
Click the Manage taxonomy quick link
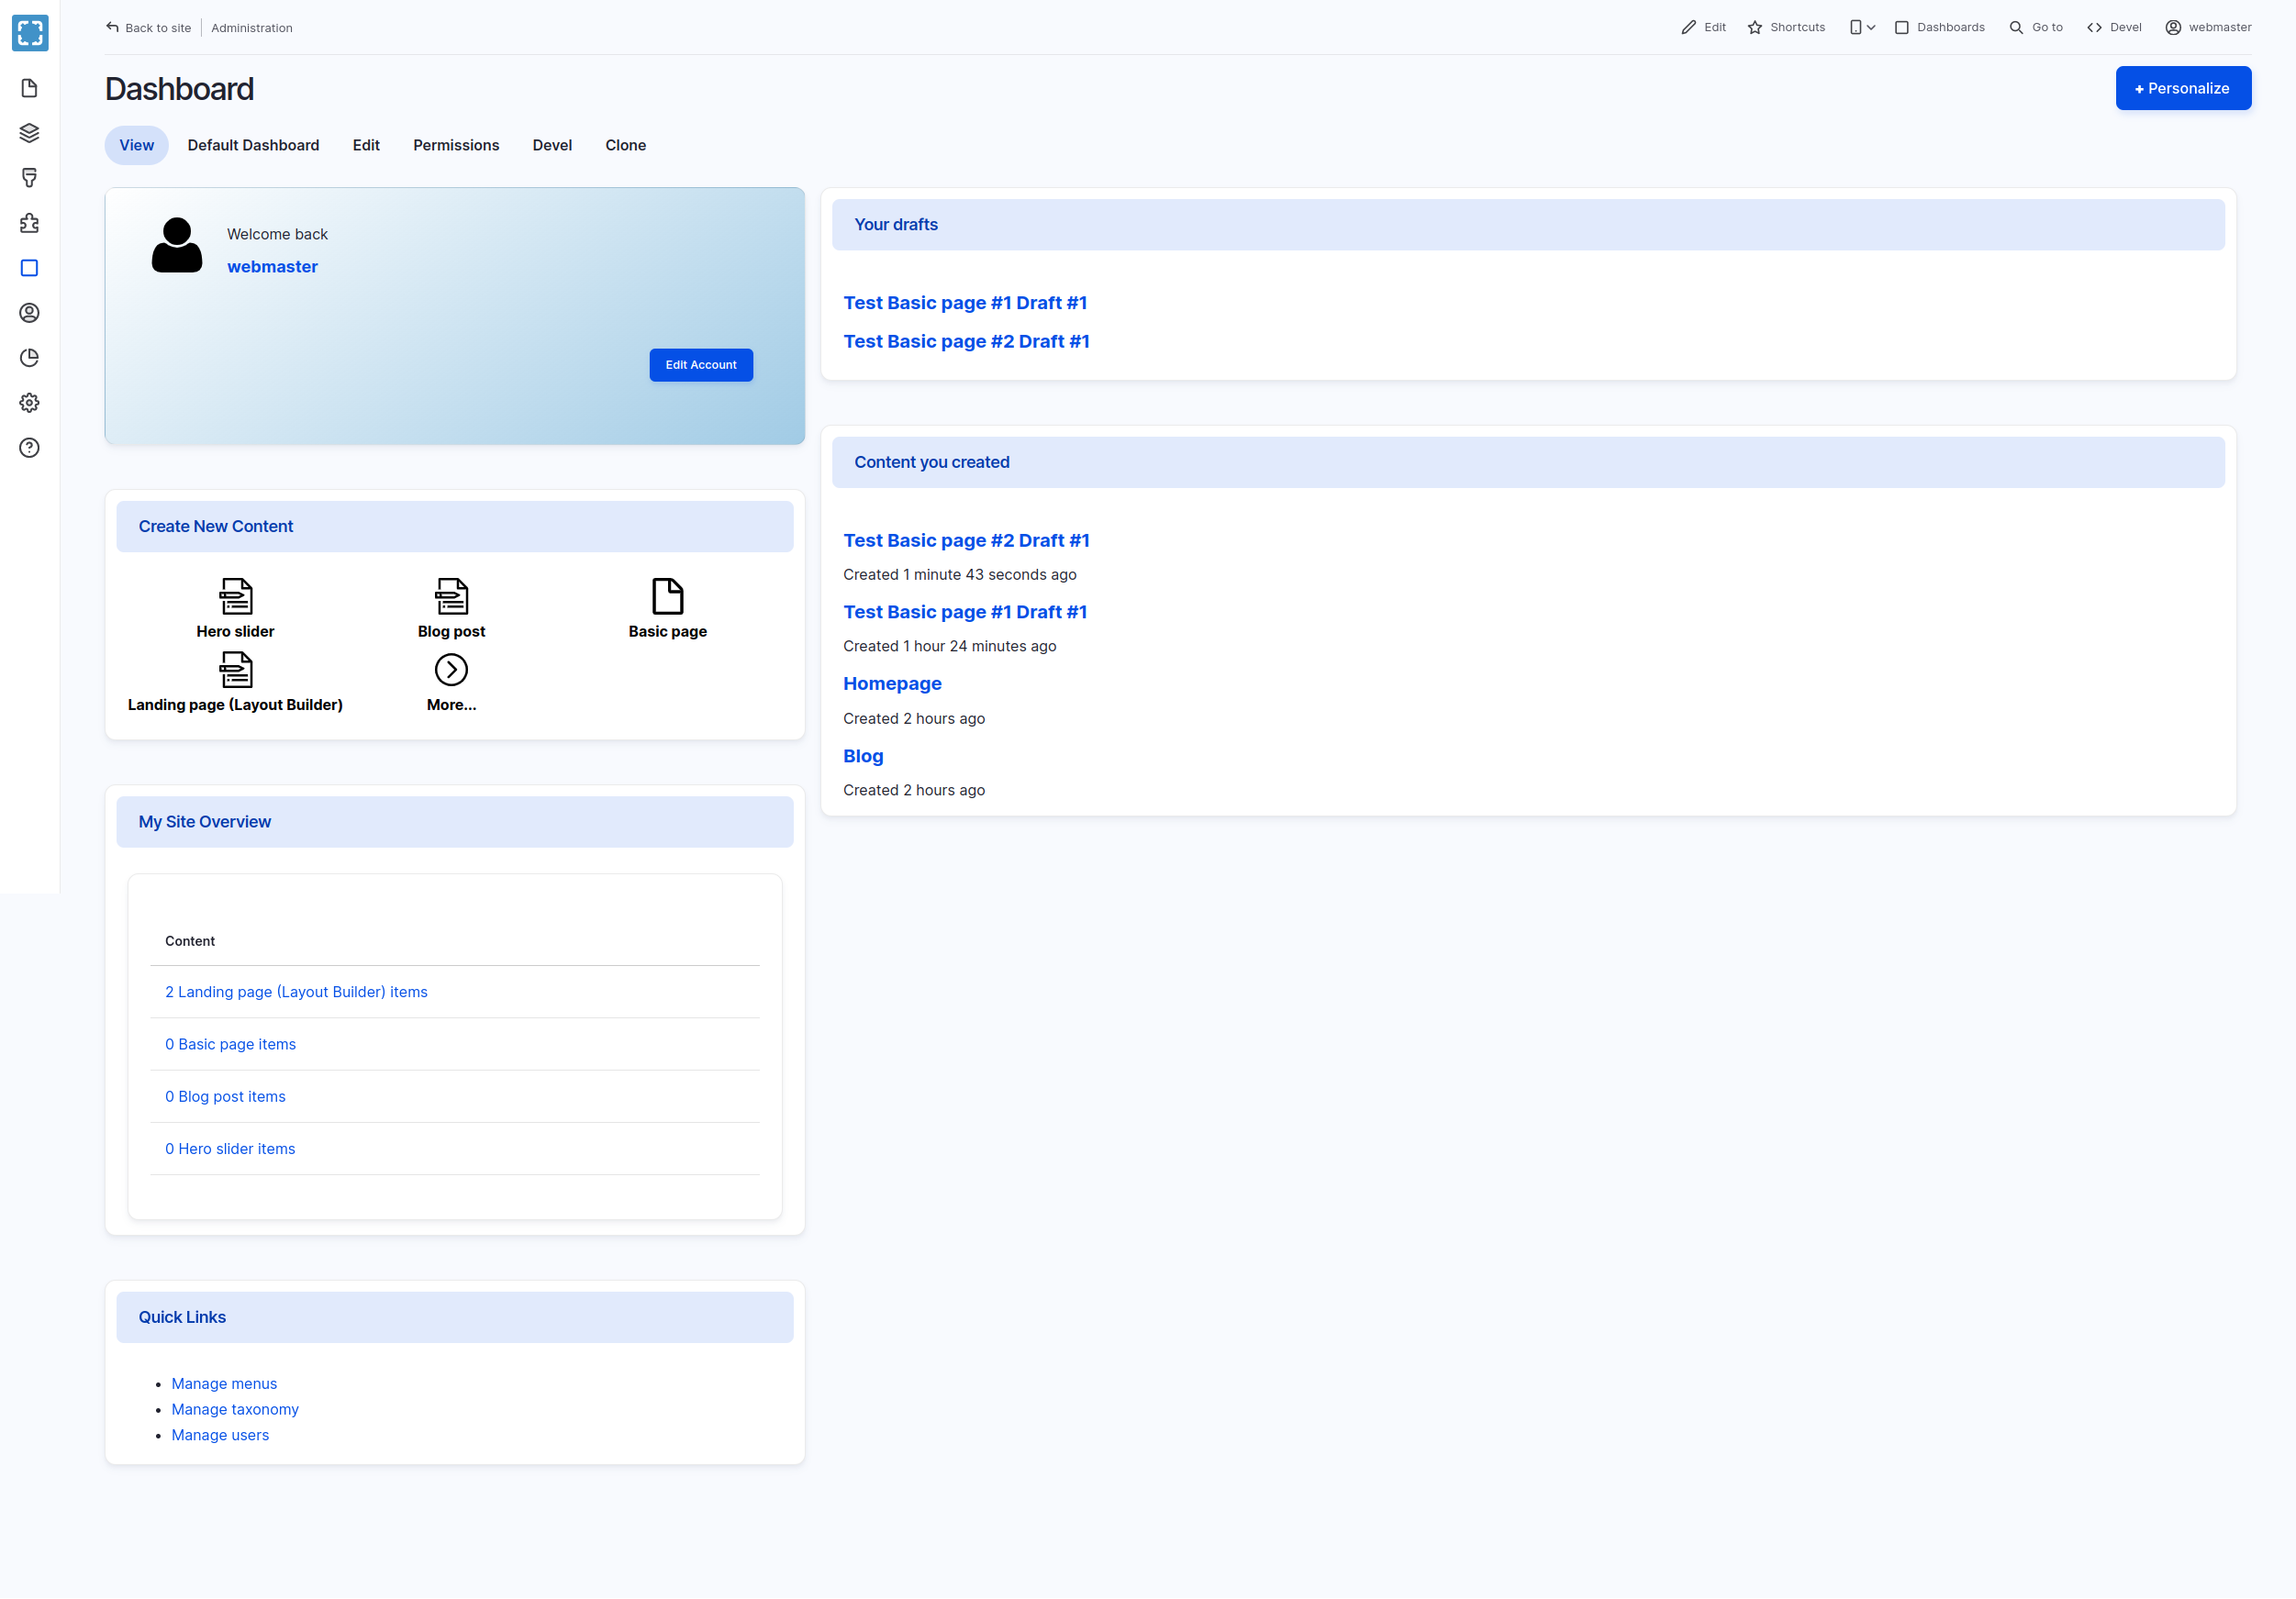click(234, 1409)
